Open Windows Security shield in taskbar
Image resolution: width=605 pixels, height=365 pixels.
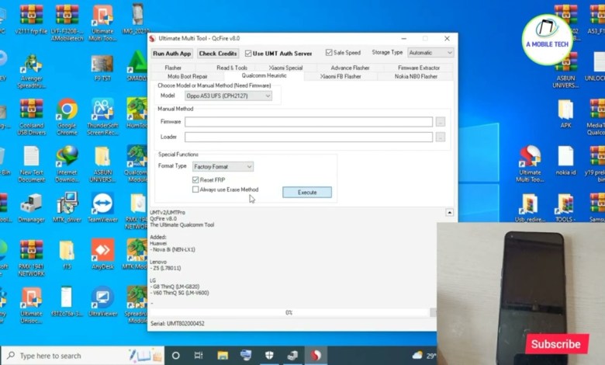(269, 356)
